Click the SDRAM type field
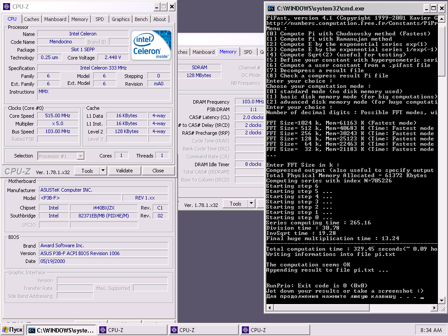The image size is (448, 336). click(x=199, y=67)
